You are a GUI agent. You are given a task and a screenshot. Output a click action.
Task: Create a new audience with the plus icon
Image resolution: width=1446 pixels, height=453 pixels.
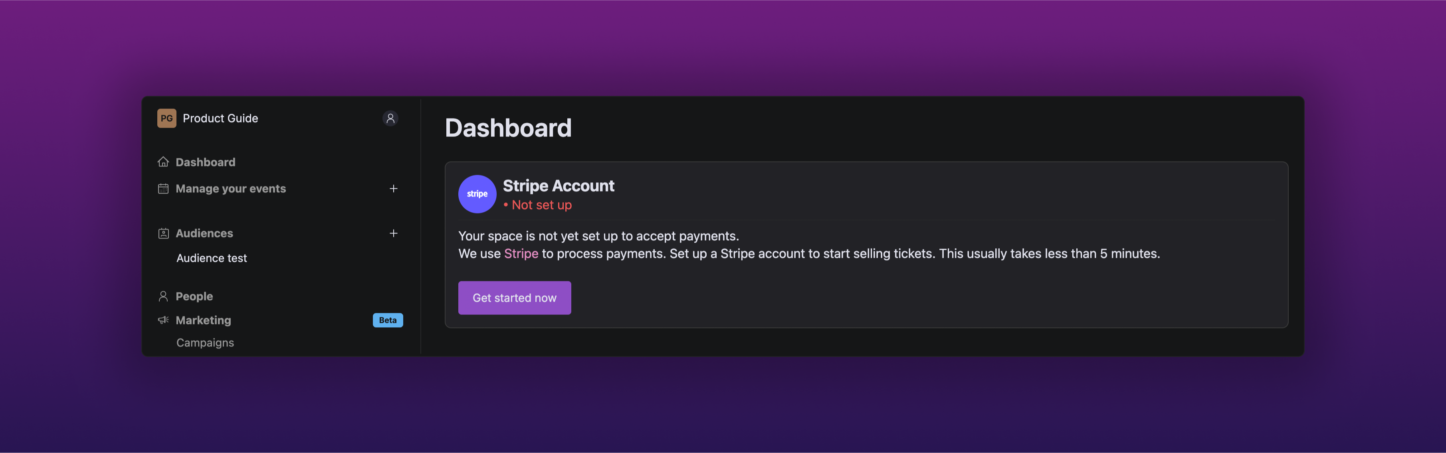394,233
